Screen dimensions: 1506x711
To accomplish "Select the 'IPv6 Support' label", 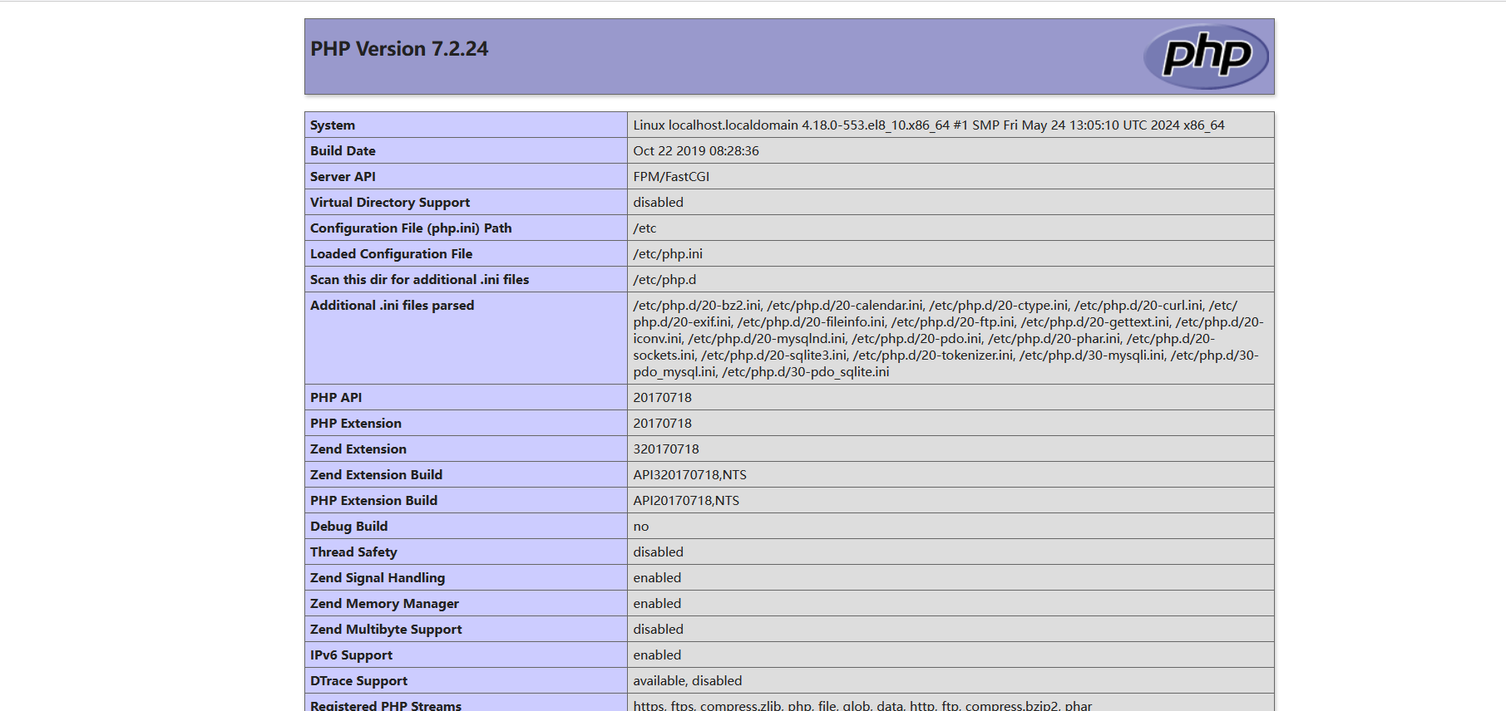I will point(351,655).
